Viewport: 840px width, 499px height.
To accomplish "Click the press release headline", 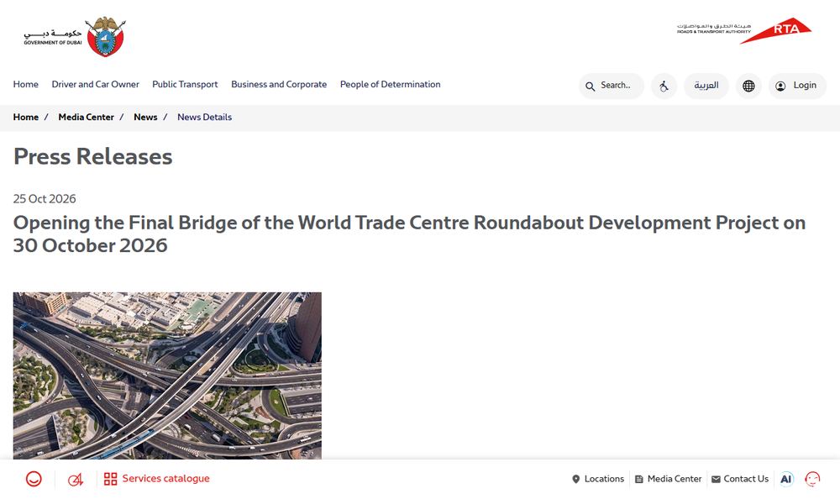I will point(409,234).
